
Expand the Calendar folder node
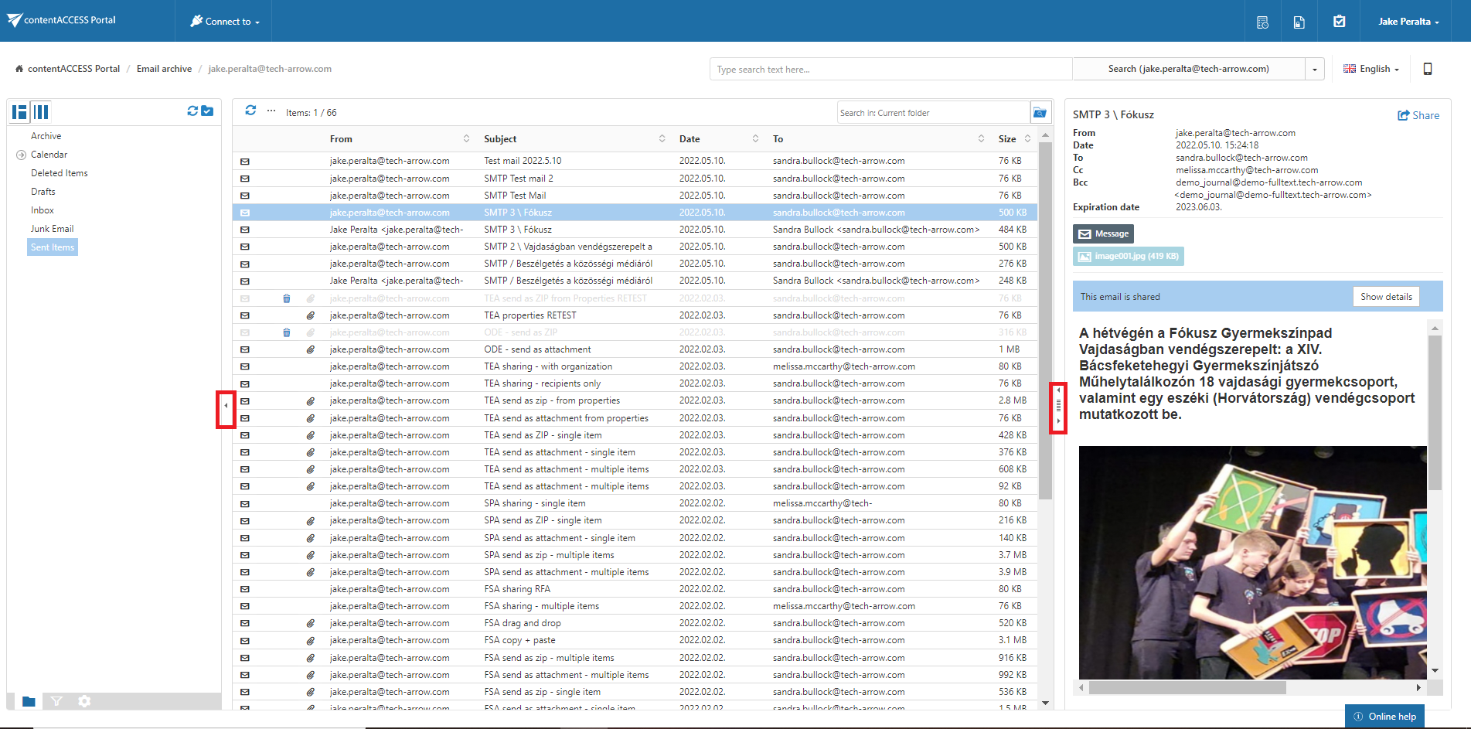[x=21, y=155]
